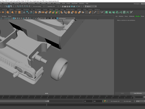Click the Select button in Attribute Editor
This screenshot has width=145, height=109.
tap(122, 93)
